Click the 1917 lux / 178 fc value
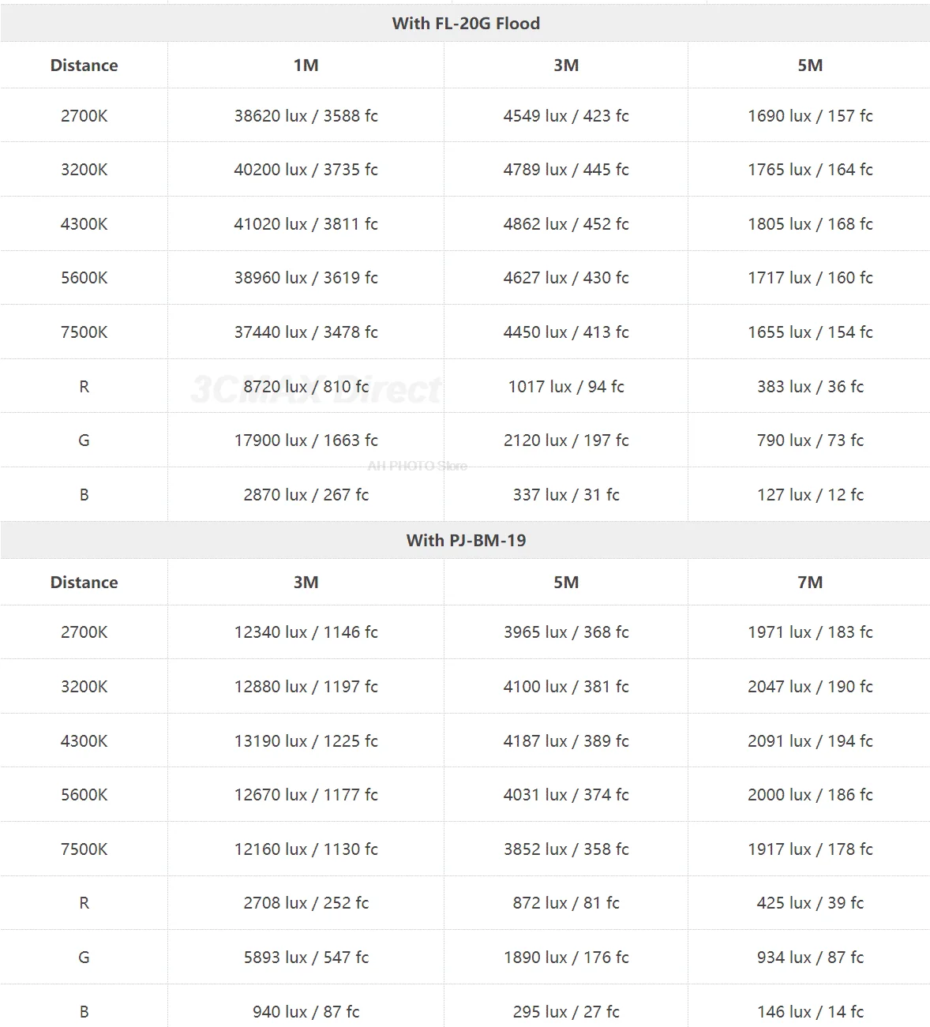Image resolution: width=930 pixels, height=1027 pixels. point(810,849)
